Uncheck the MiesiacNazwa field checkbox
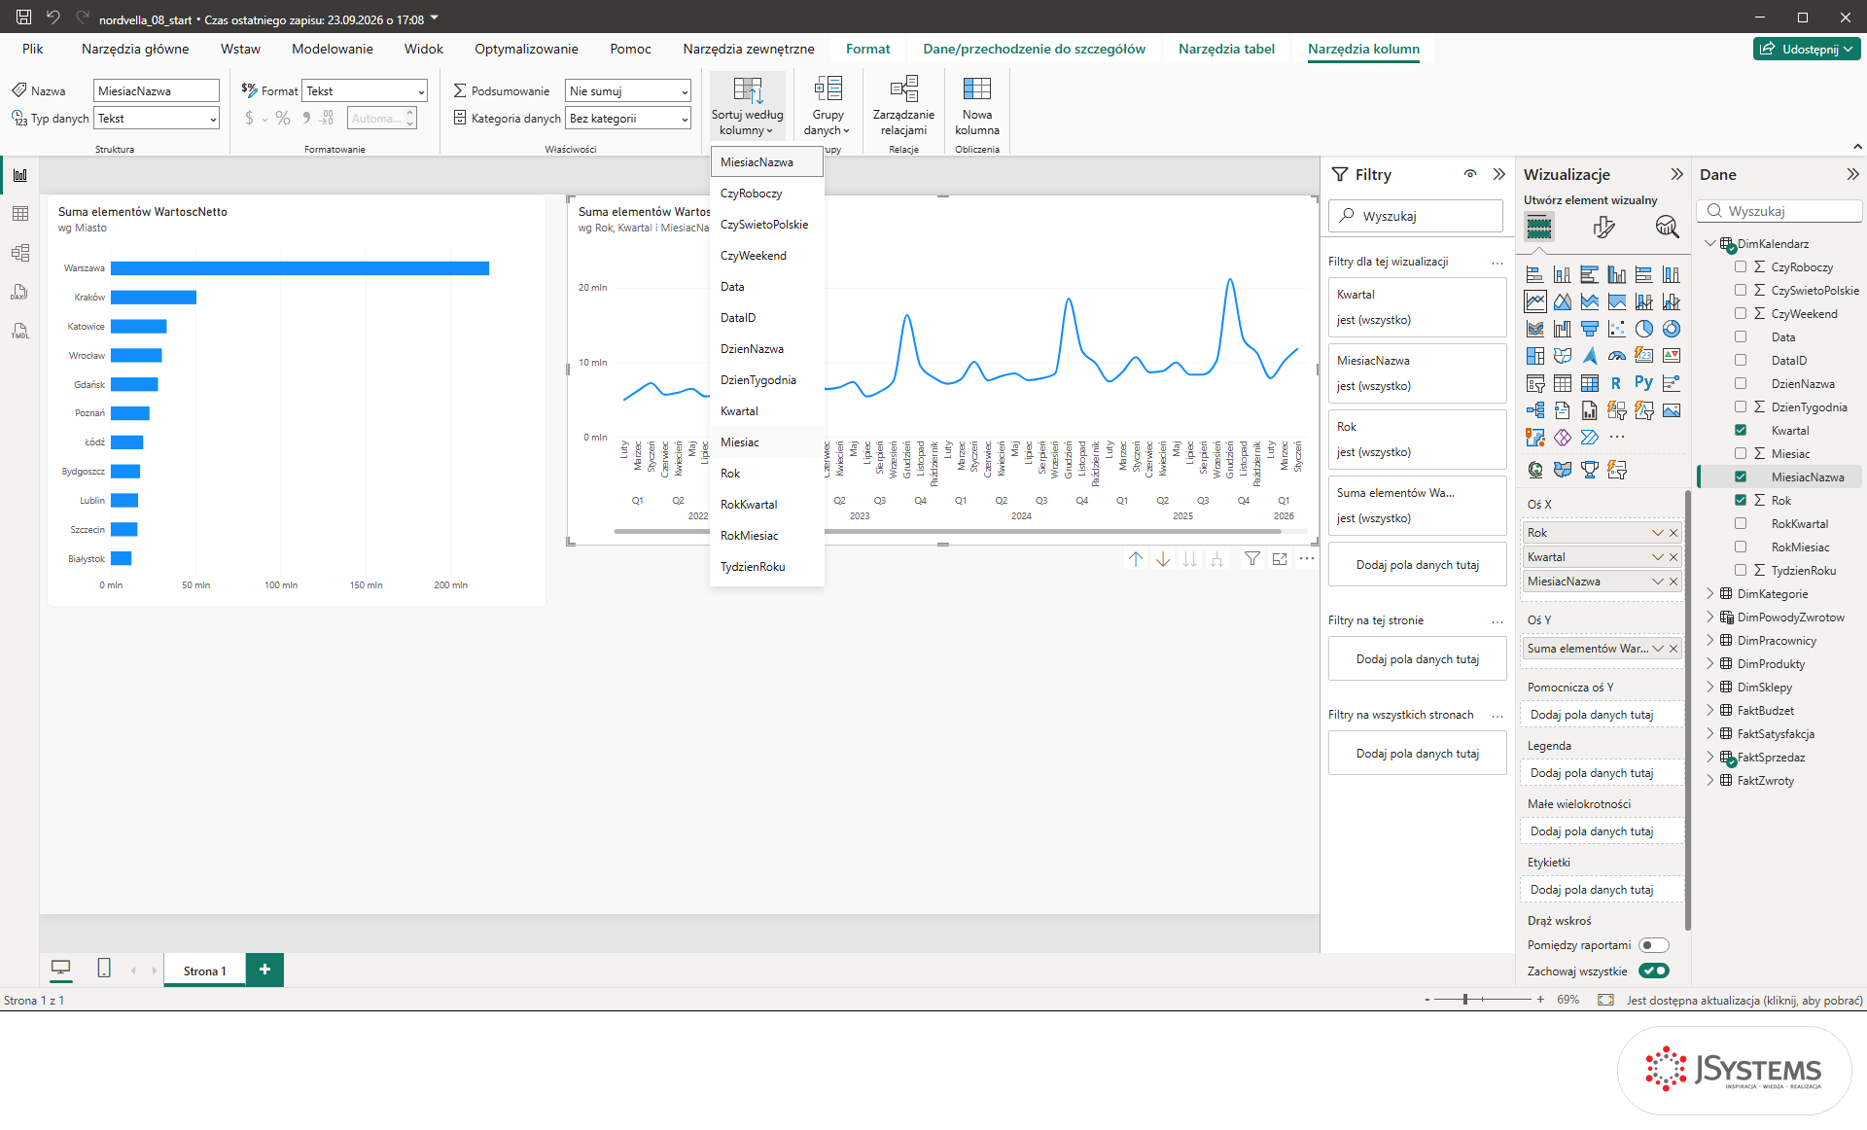The width and height of the screenshot is (1867, 1130). (1741, 477)
